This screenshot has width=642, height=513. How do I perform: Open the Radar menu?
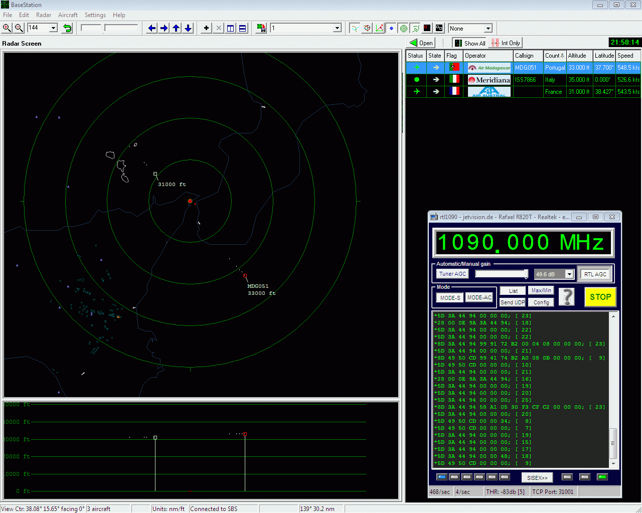(x=43, y=15)
